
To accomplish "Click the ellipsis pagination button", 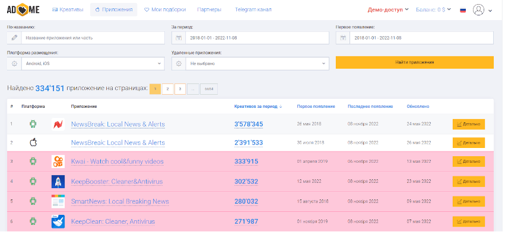I will 193,89.
